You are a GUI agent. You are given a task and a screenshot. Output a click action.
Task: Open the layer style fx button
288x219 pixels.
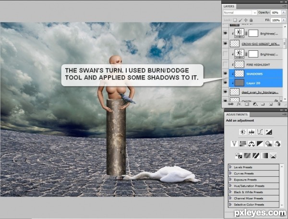pyautogui.click(x=239, y=104)
